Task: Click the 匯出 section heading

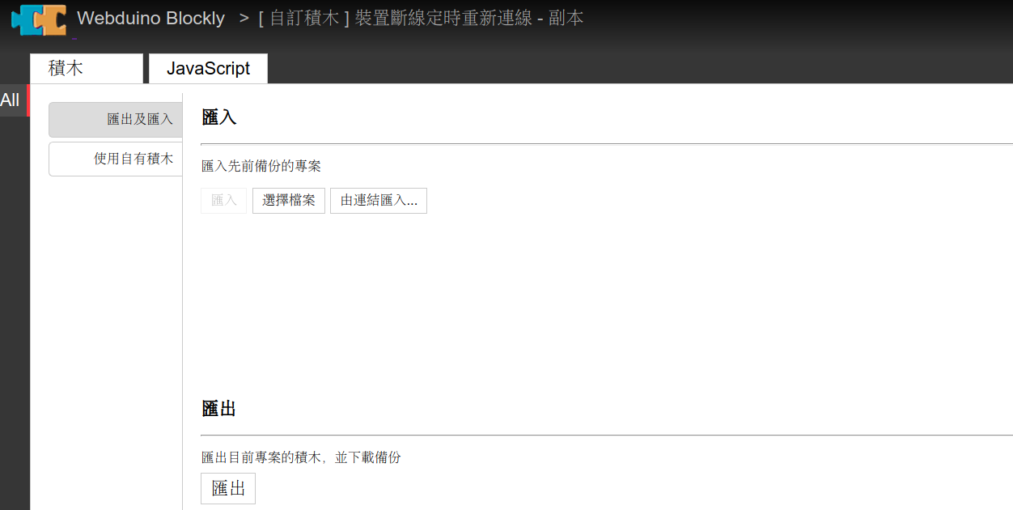Action: coord(218,409)
